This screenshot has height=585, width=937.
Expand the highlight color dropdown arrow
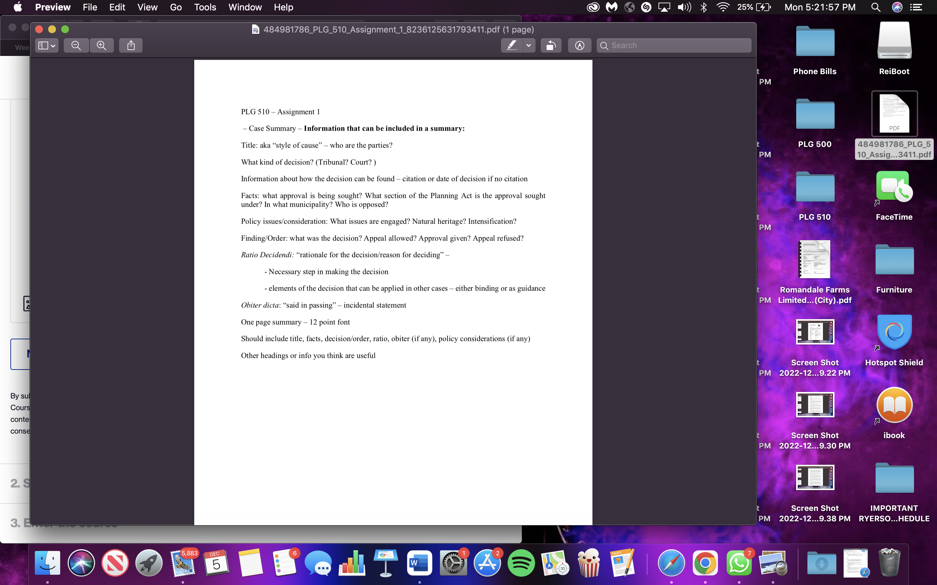tap(528, 45)
